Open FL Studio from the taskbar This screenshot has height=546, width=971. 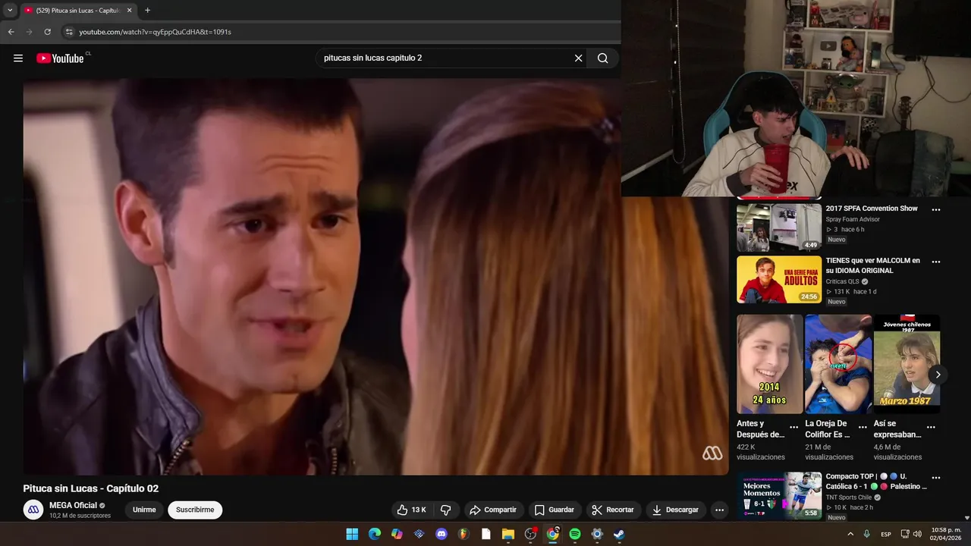point(464,534)
